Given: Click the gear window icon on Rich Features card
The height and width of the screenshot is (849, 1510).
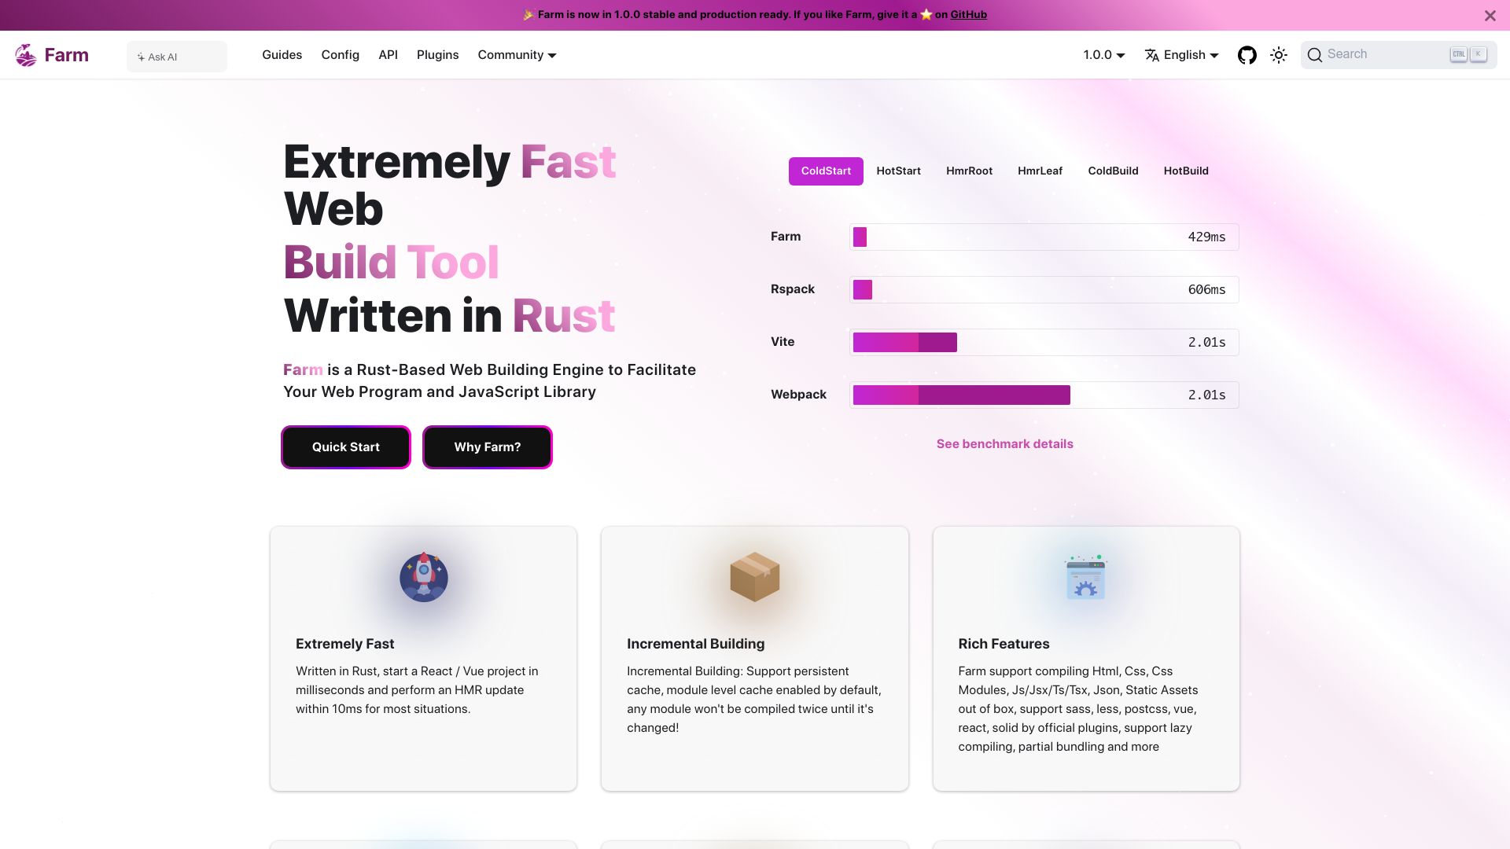Looking at the screenshot, I should tap(1086, 577).
